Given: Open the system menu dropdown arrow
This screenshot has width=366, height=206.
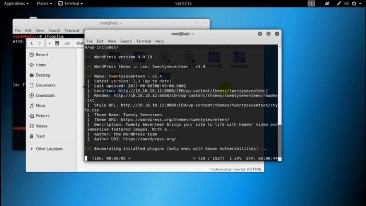Looking at the screenshot, I should click(x=360, y=3).
